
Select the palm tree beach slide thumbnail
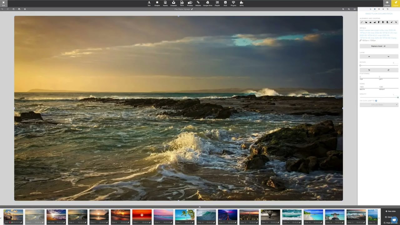[185, 217]
